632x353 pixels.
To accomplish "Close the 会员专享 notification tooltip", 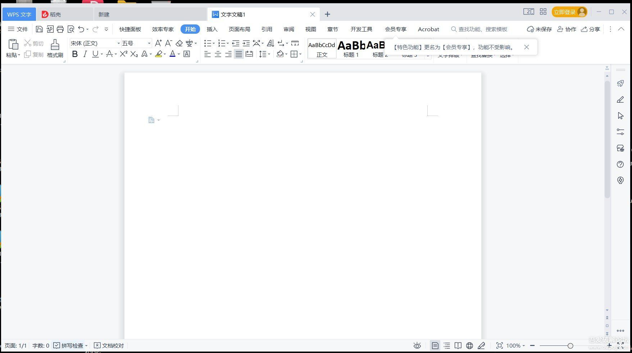I will tap(526, 47).
